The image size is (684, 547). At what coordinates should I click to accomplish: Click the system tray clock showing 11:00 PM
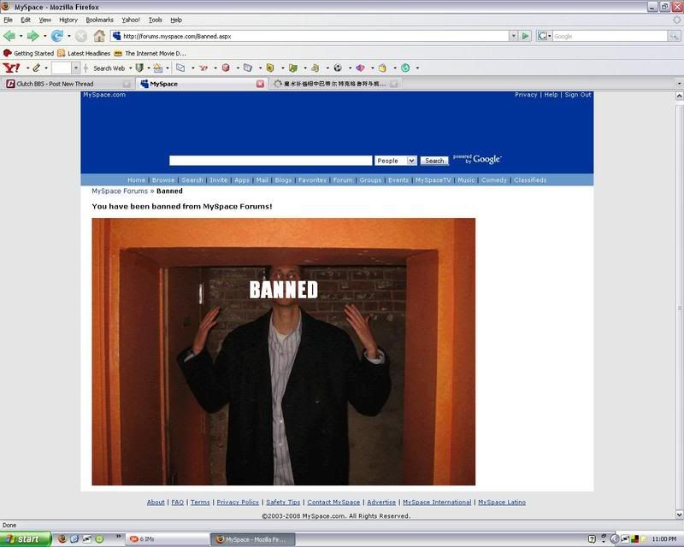point(663,539)
